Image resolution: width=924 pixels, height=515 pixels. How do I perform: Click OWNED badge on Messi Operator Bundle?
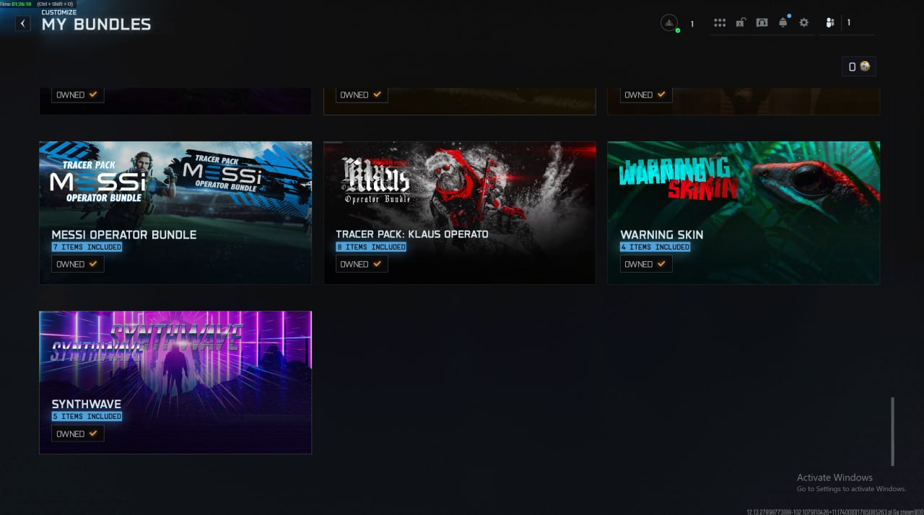(x=77, y=264)
